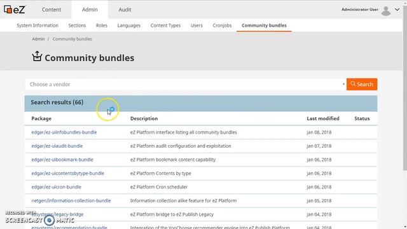The height and width of the screenshot is (229, 407).
Task: Click description 'eZ Platform Cron scheduler'
Action: 159,187
